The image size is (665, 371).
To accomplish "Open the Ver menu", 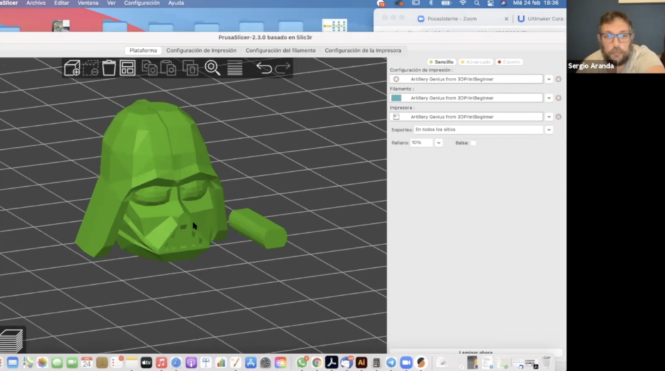I will pos(111,3).
